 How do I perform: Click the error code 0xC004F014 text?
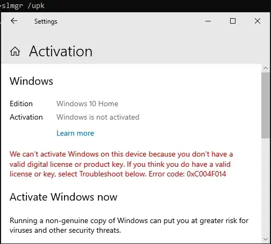[206, 174]
